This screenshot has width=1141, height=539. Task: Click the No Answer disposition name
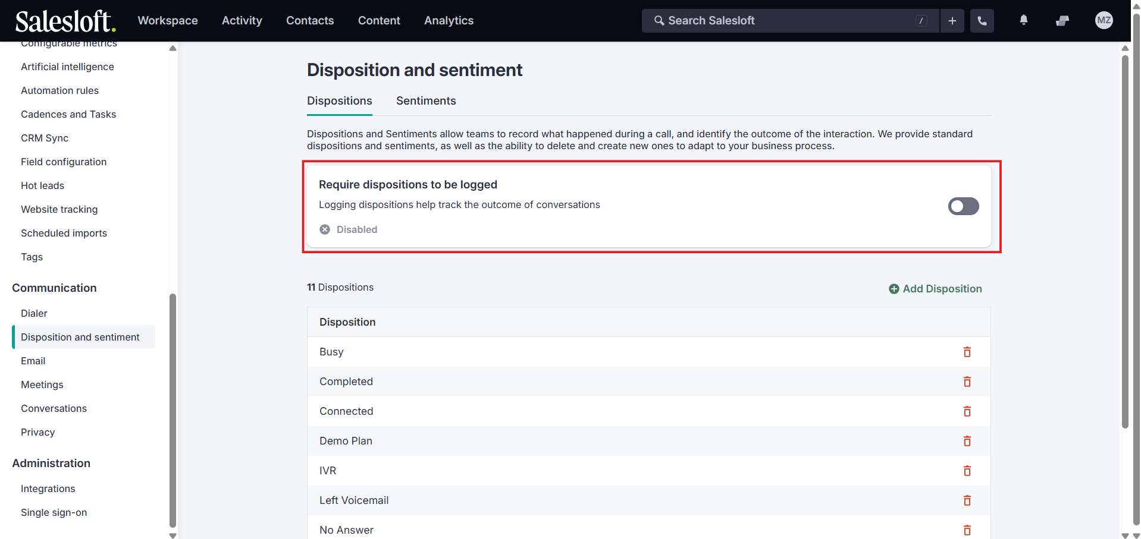point(346,530)
